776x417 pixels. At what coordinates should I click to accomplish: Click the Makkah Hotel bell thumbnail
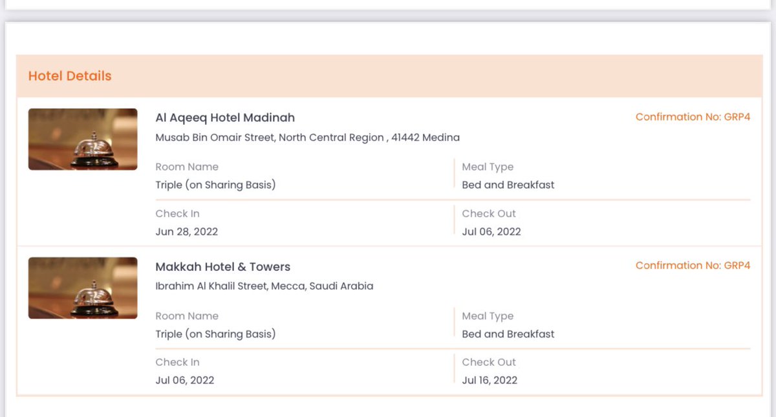pos(83,288)
